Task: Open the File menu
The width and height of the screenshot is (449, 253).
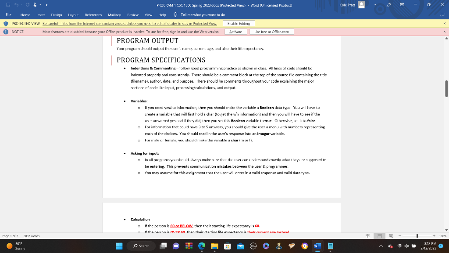Action: (x=7, y=14)
